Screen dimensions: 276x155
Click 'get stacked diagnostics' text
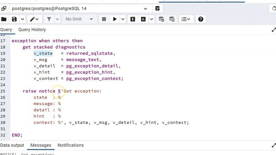54,47
